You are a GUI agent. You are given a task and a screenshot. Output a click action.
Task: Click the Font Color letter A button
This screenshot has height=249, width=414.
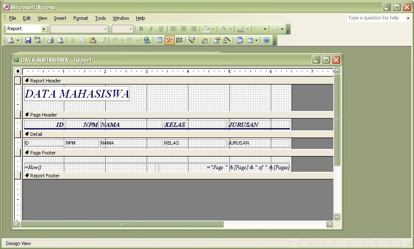pyautogui.click(x=224, y=29)
